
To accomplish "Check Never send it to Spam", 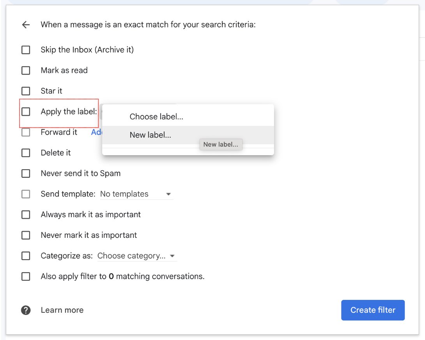I will 25,173.
